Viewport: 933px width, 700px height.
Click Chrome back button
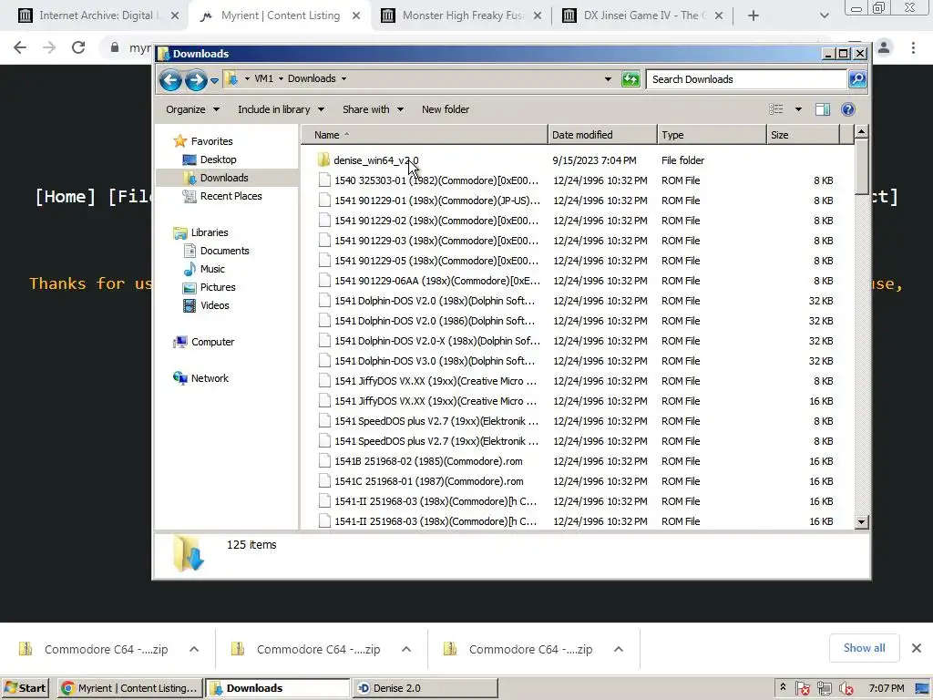click(20, 47)
